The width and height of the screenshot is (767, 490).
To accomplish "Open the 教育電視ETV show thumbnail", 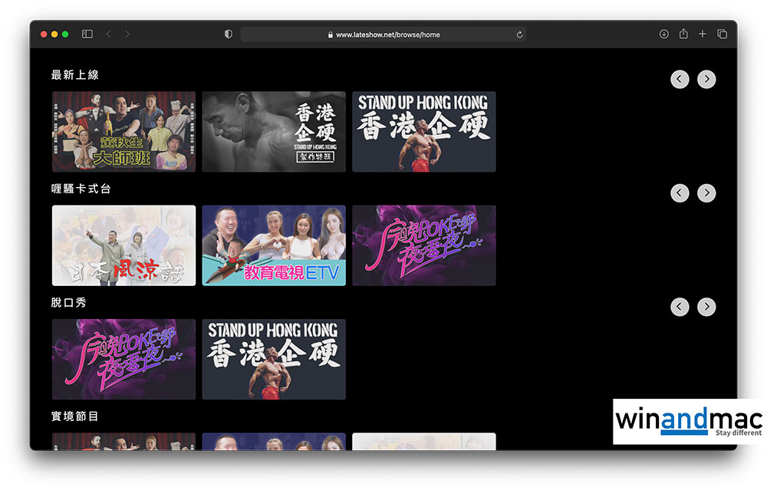I will (274, 245).
